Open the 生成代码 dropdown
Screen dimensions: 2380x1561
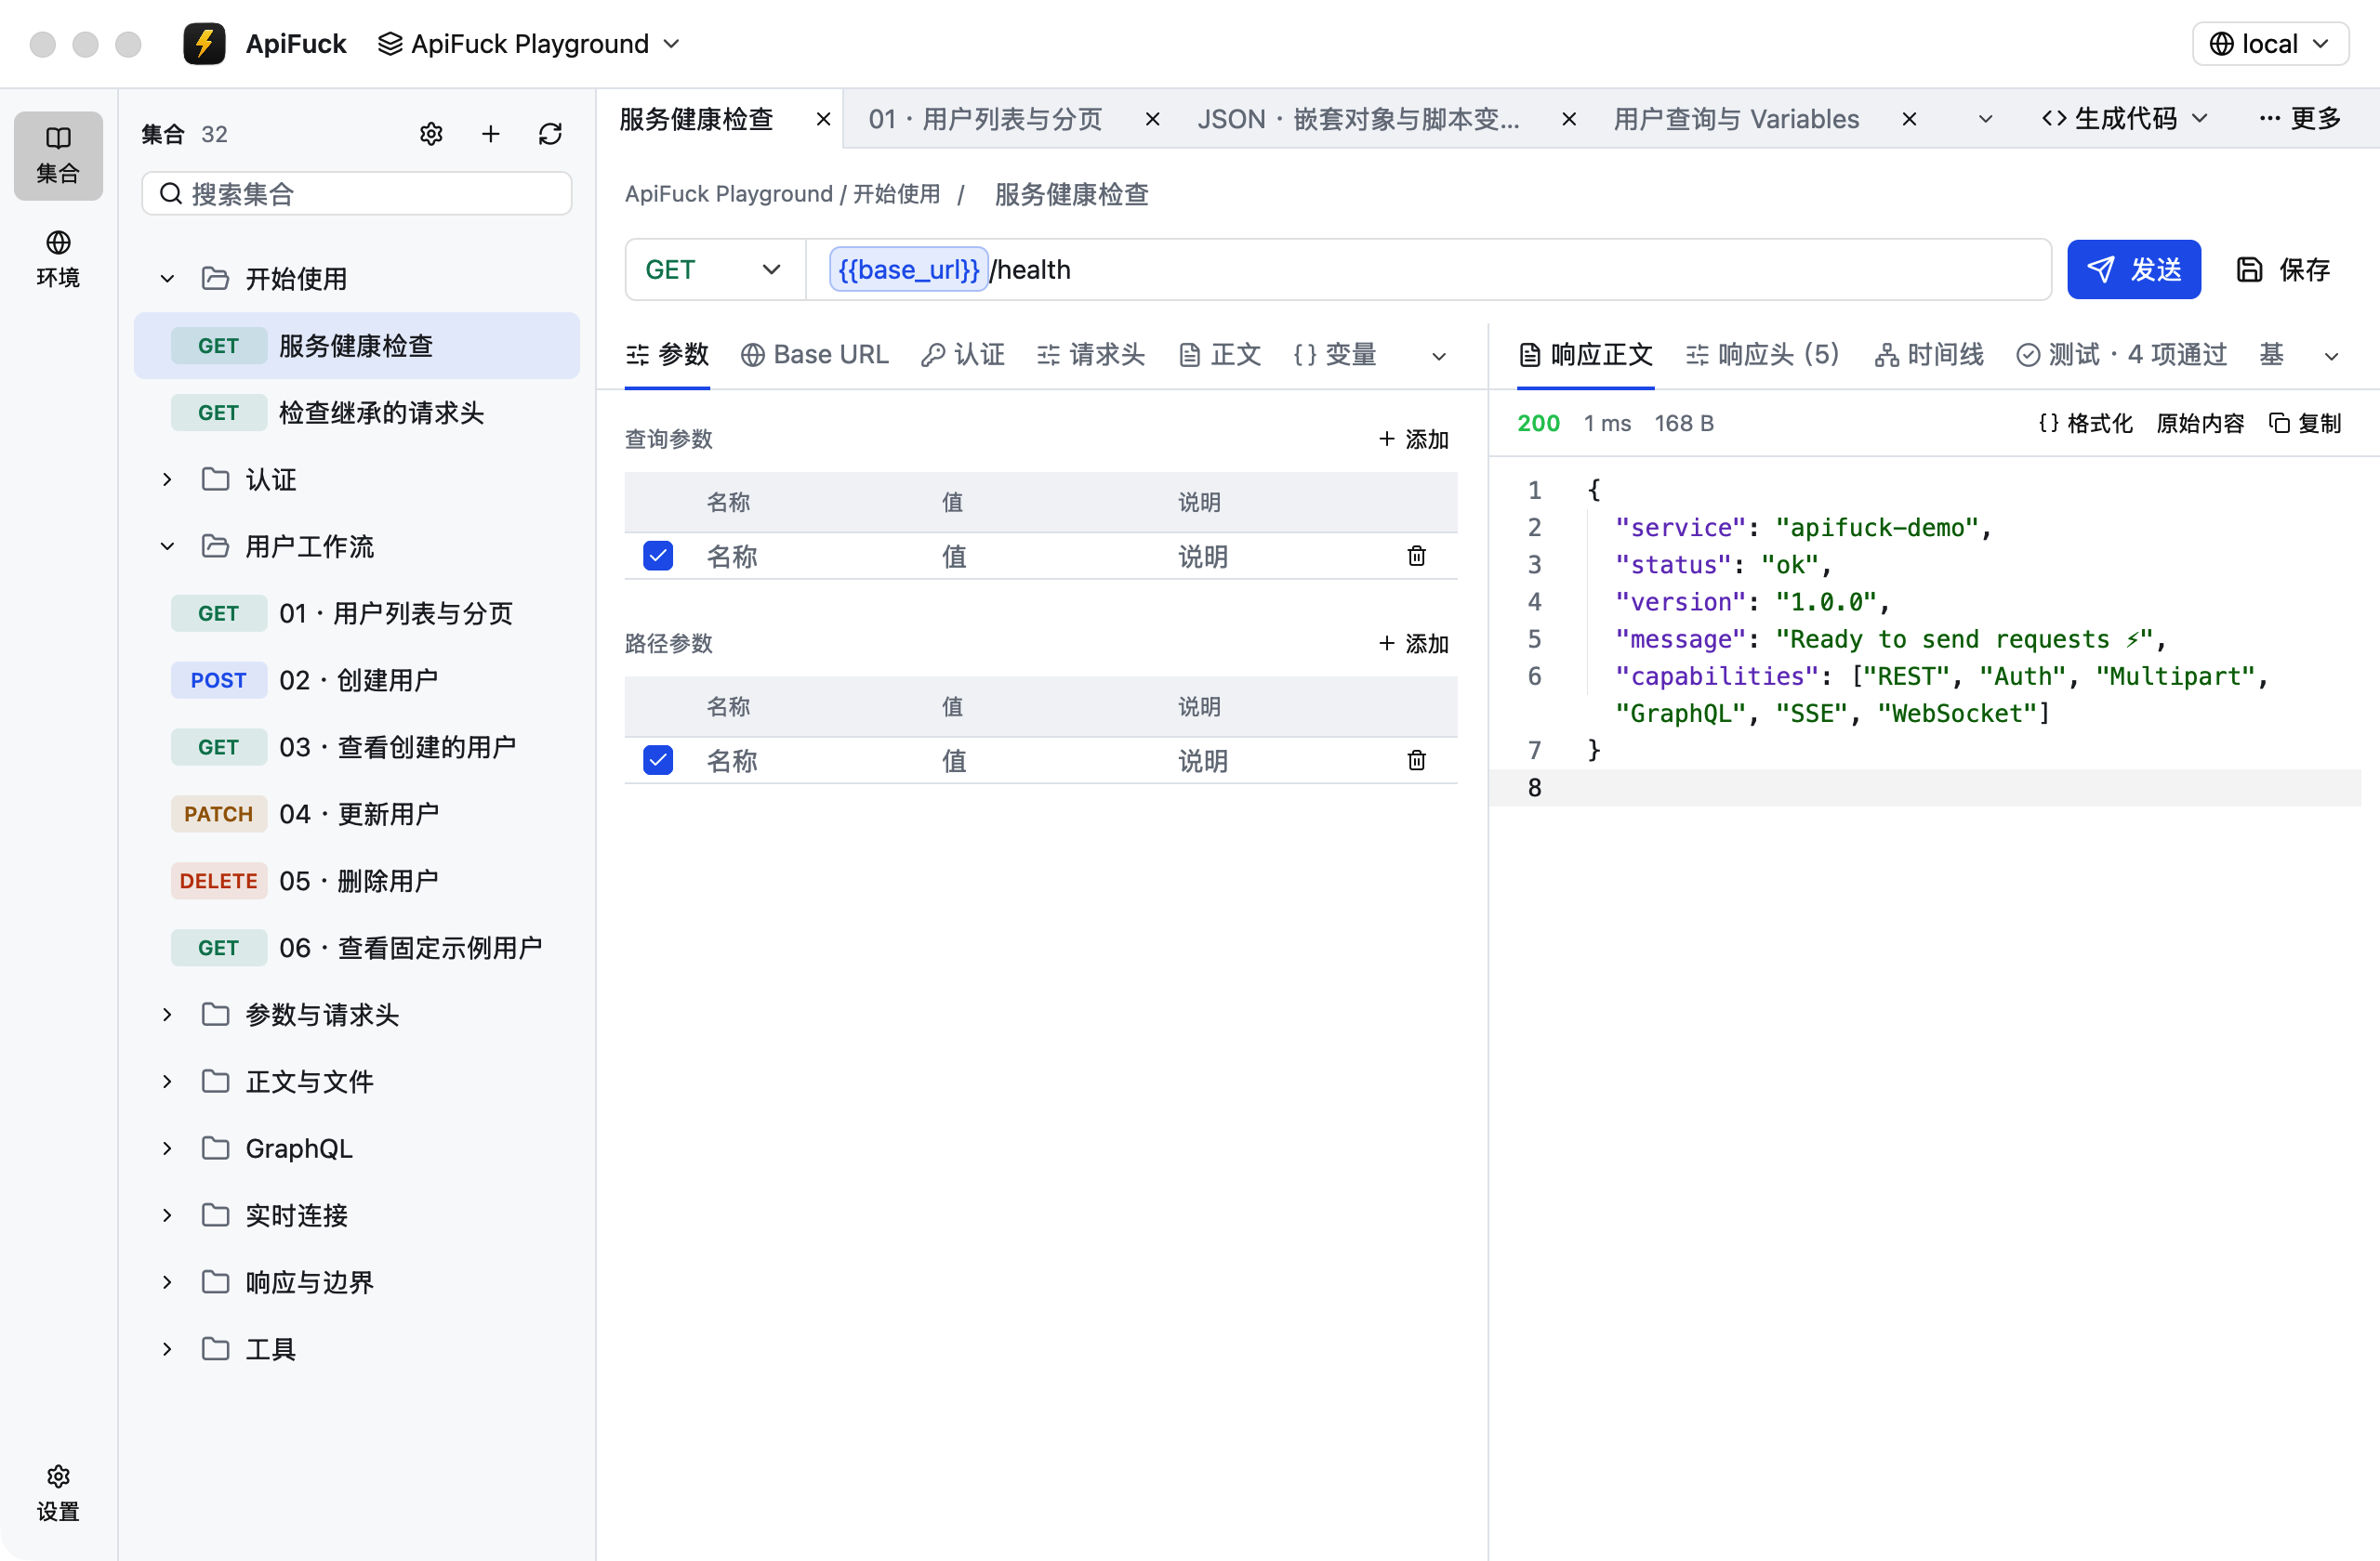(2125, 119)
